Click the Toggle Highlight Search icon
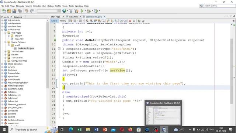The image size is (236, 133). [x=99, y=21]
